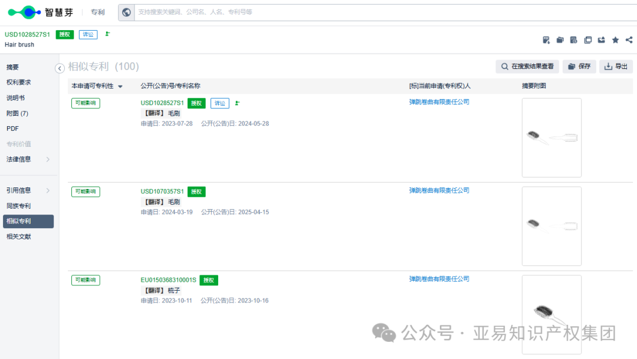The width and height of the screenshot is (637, 359).
Task: Mark the patent with the star favorite icon
Action: (x=615, y=39)
